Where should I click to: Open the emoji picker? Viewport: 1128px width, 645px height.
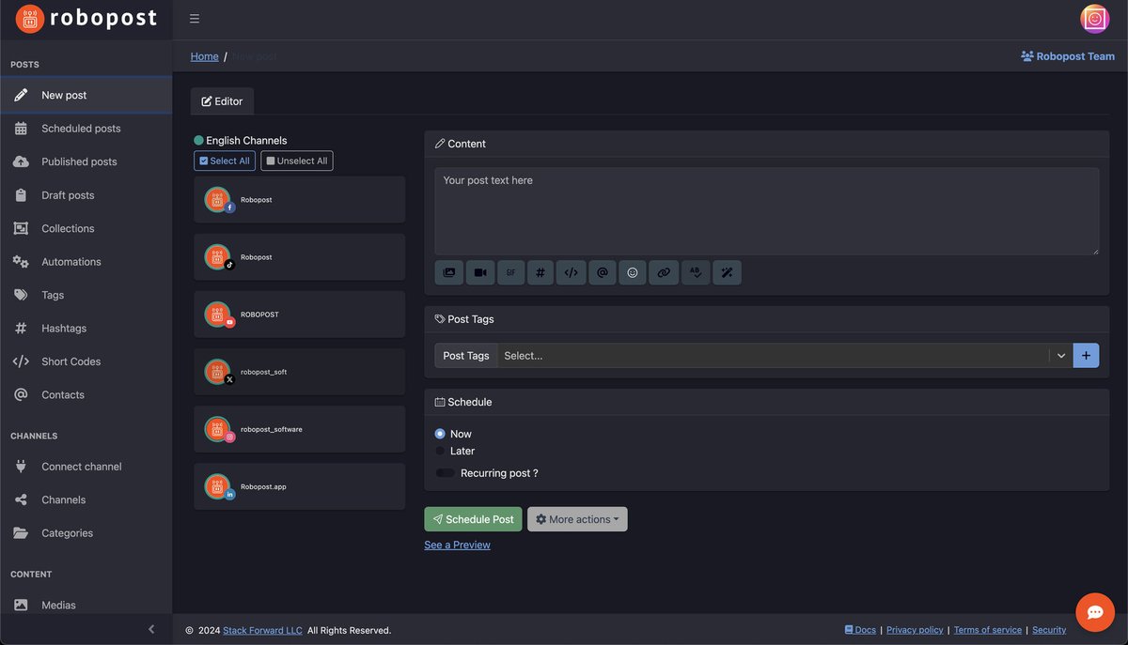[x=633, y=271]
